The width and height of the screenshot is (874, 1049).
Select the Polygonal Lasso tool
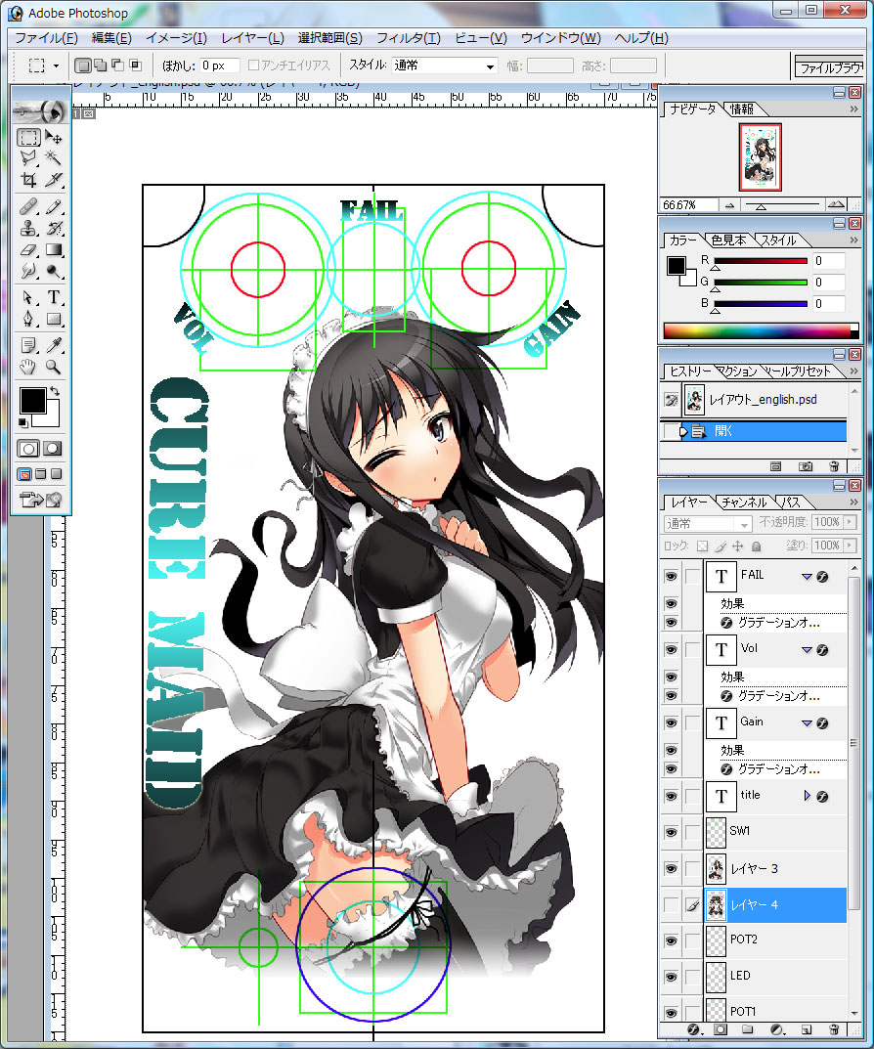pos(28,157)
